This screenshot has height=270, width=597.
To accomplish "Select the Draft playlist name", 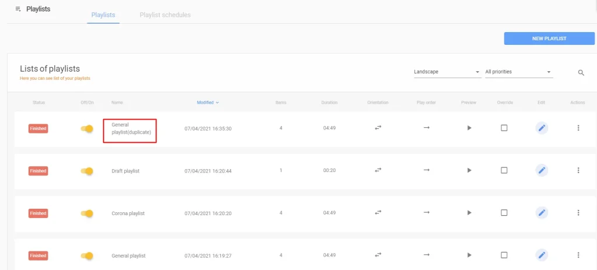I will (x=126, y=171).
